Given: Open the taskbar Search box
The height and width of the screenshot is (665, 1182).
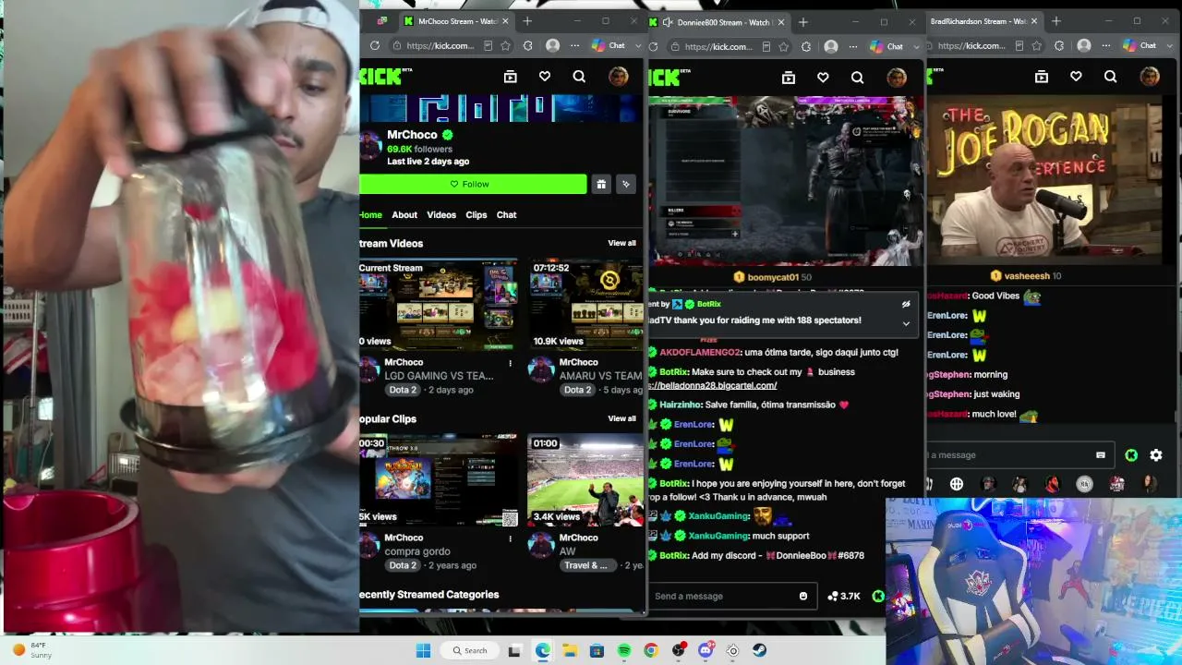Looking at the screenshot, I should click(470, 650).
